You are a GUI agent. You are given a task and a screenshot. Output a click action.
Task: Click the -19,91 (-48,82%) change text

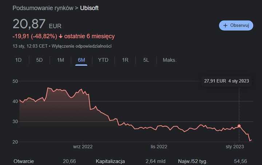(x=35, y=36)
